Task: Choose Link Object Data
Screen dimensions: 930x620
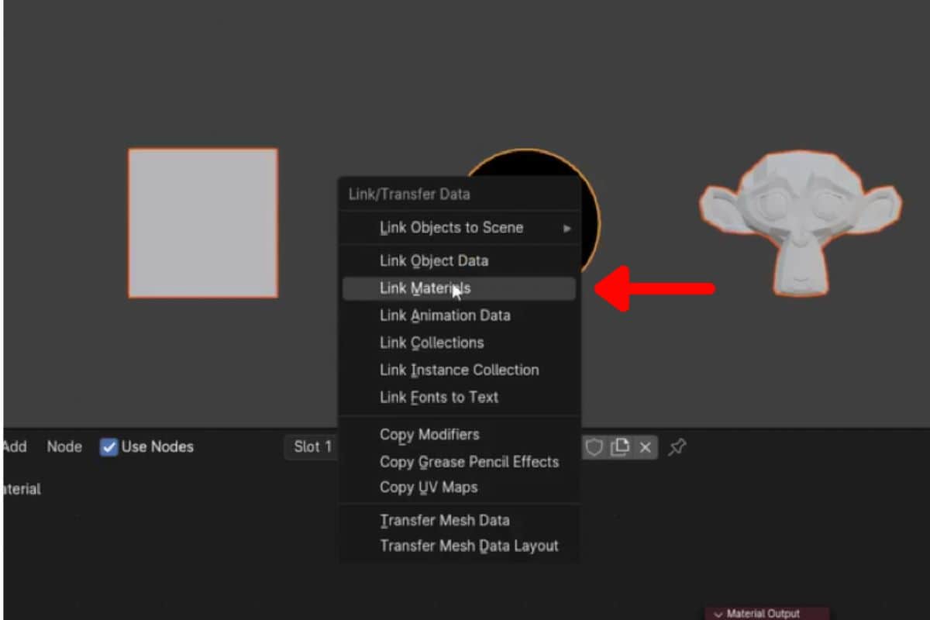Action: [x=434, y=260]
